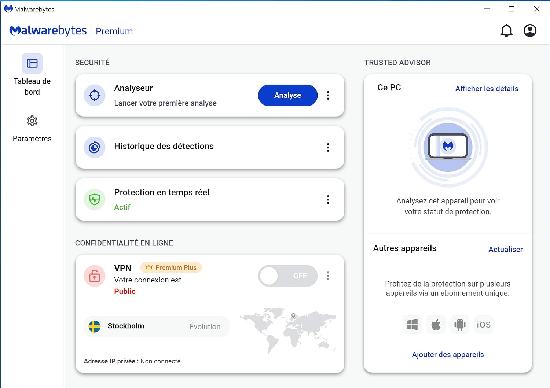
Task: Turn on the VPN toggle switch
Action: (x=288, y=276)
